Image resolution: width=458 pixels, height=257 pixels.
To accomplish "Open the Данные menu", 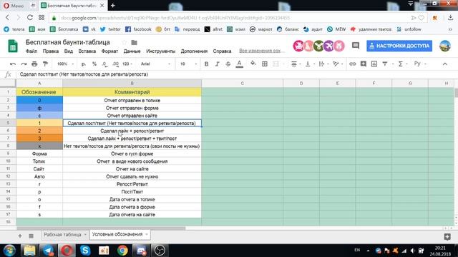I will pos(132,51).
